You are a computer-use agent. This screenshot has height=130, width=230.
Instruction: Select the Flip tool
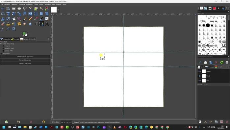click(30, 14)
